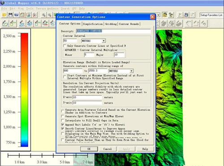Click the Open Data File folder icon

pos(4,15)
